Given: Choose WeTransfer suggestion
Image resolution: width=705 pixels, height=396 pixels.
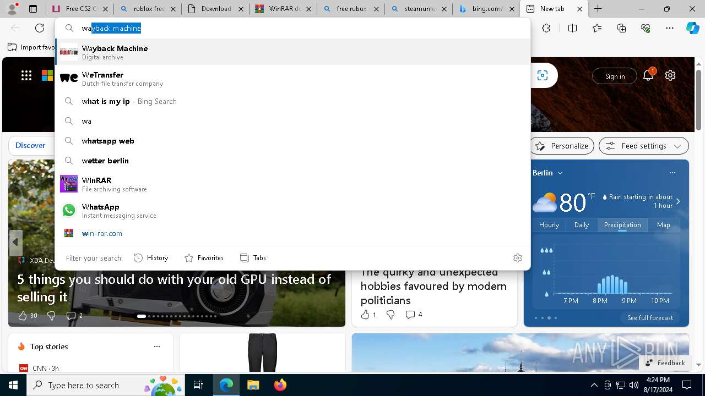Looking at the screenshot, I should click(x=292, y=78).
